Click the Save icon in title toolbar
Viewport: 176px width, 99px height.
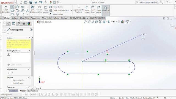click(x=31, y=2)
